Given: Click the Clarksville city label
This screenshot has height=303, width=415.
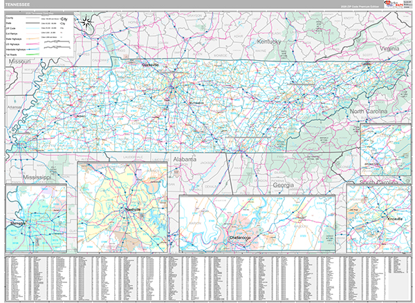Looking at the screenshot, I should click(150, 65).
